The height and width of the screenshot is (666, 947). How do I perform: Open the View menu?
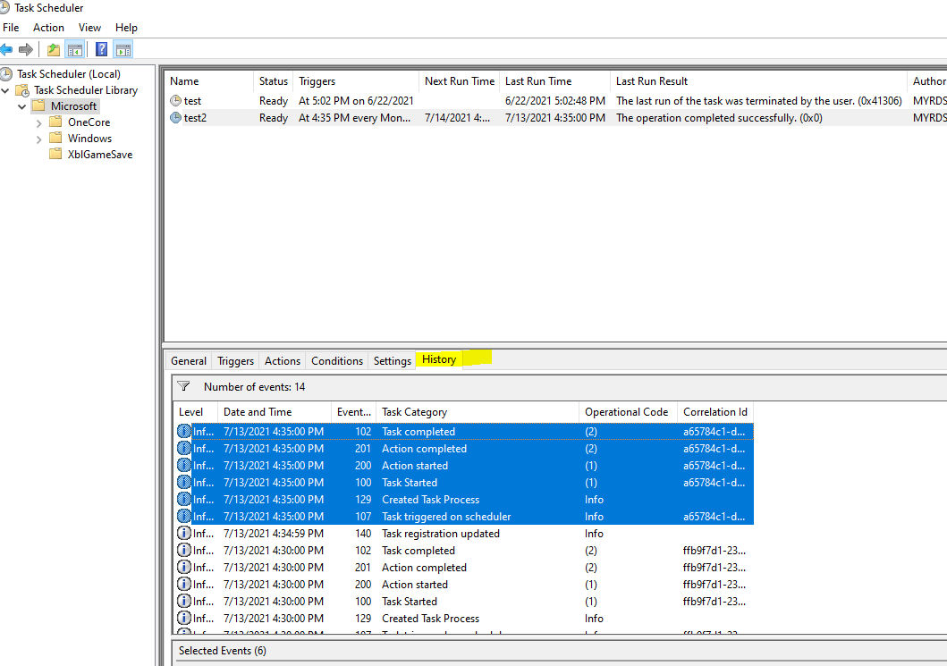click(x=89, y=28)
